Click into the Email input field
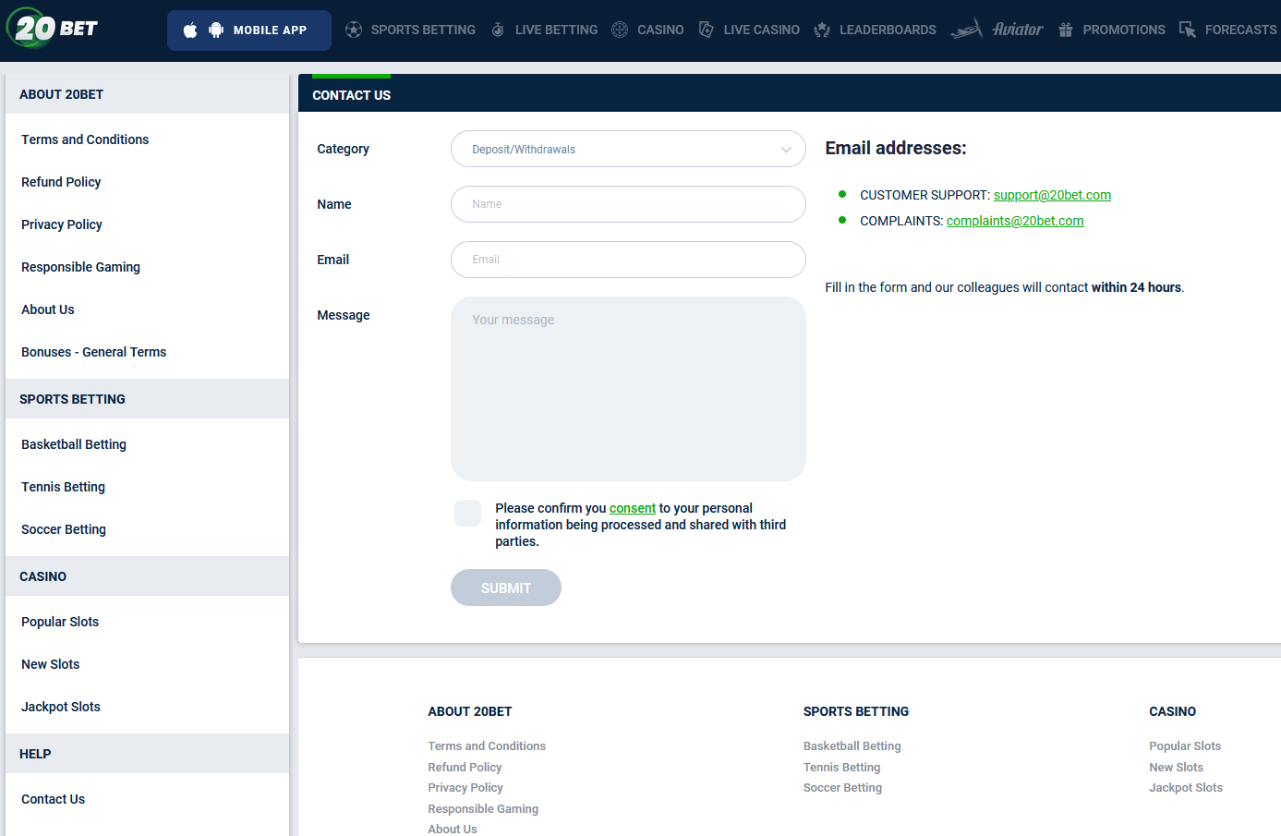Image resolution: width=1281 pixels, height=836 pixels. click(628, 260)
